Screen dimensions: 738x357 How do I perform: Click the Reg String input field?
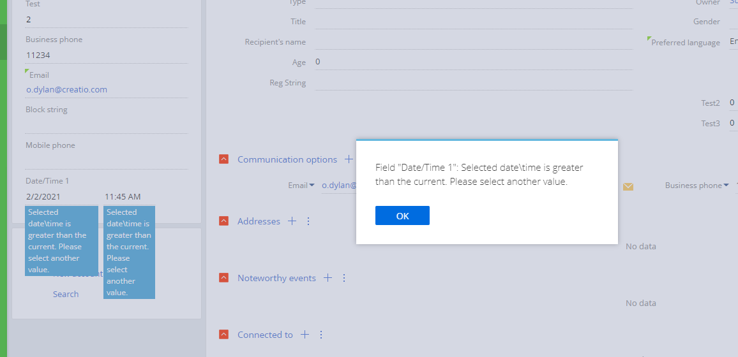point(474,83)
